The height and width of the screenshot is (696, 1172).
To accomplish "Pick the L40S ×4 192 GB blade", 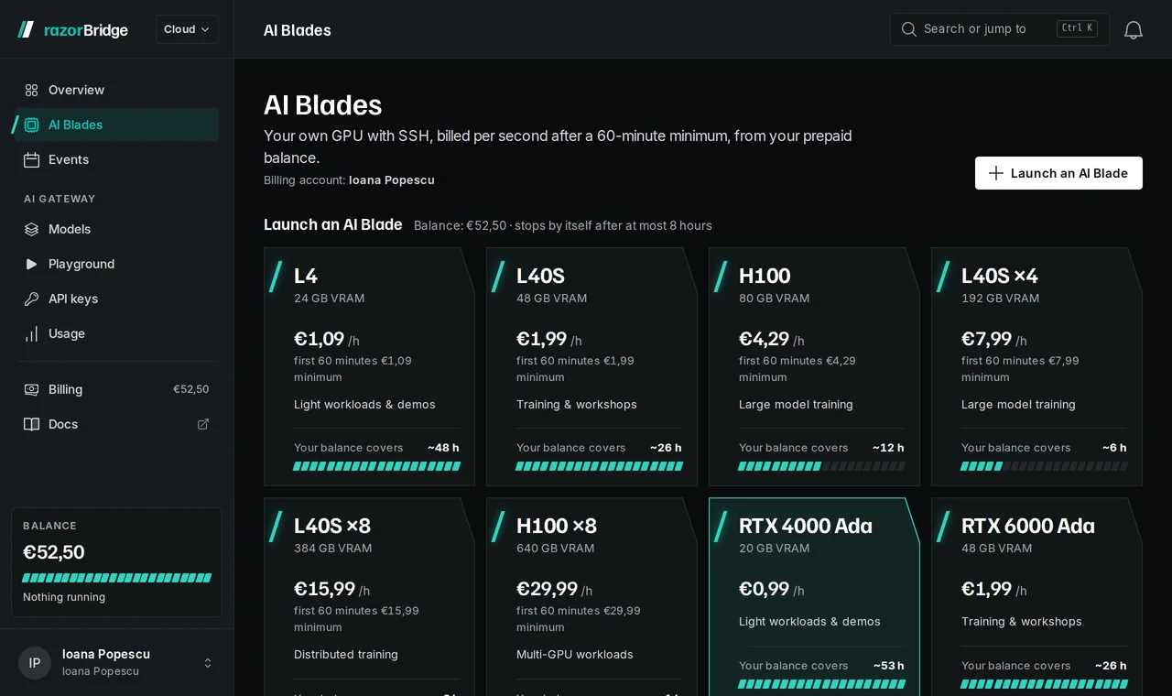I will coord(1036,366).
